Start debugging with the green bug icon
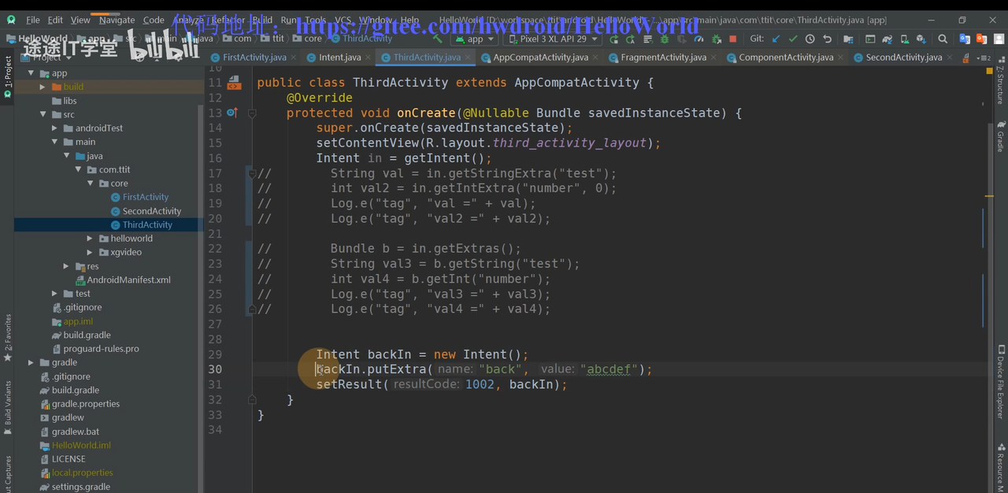The width and height of the screenshot is (1008, 493). [x=665, y=39]
